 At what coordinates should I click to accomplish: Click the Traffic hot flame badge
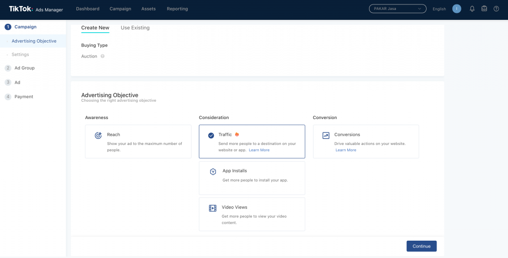point(237,134)
